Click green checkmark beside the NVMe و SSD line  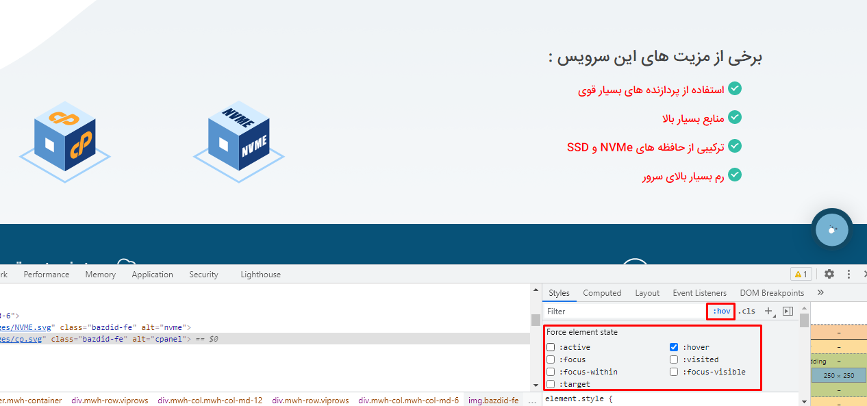(x=735, y=147)
